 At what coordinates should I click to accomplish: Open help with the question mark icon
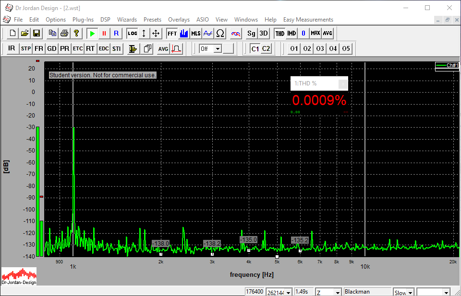click(x=76, y=33)
